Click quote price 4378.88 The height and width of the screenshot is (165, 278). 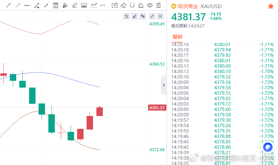tap(223, 136)
